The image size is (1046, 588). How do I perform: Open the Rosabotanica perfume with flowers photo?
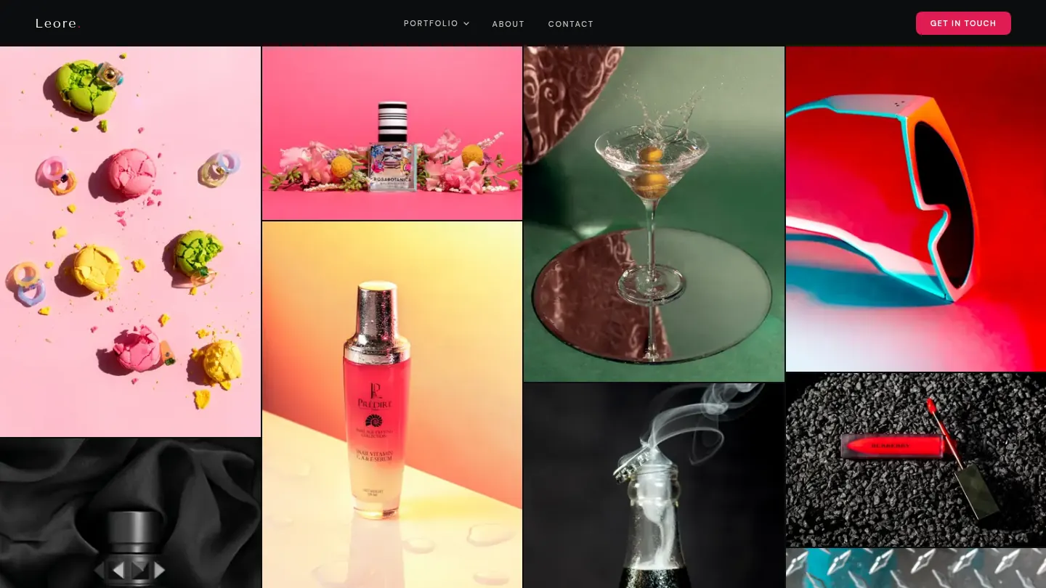[x=392, y=133]
